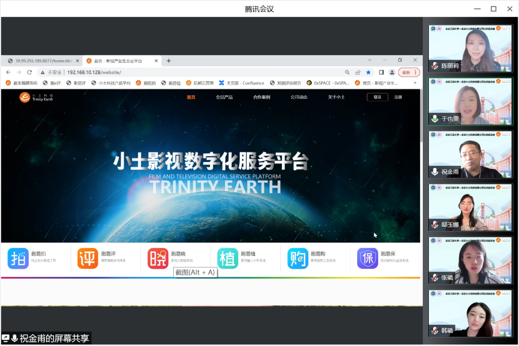This screenshot has width=519, height=346.
Task: Select 于也雯's participant video thumbnail
Action: click(x=470, y=101)
